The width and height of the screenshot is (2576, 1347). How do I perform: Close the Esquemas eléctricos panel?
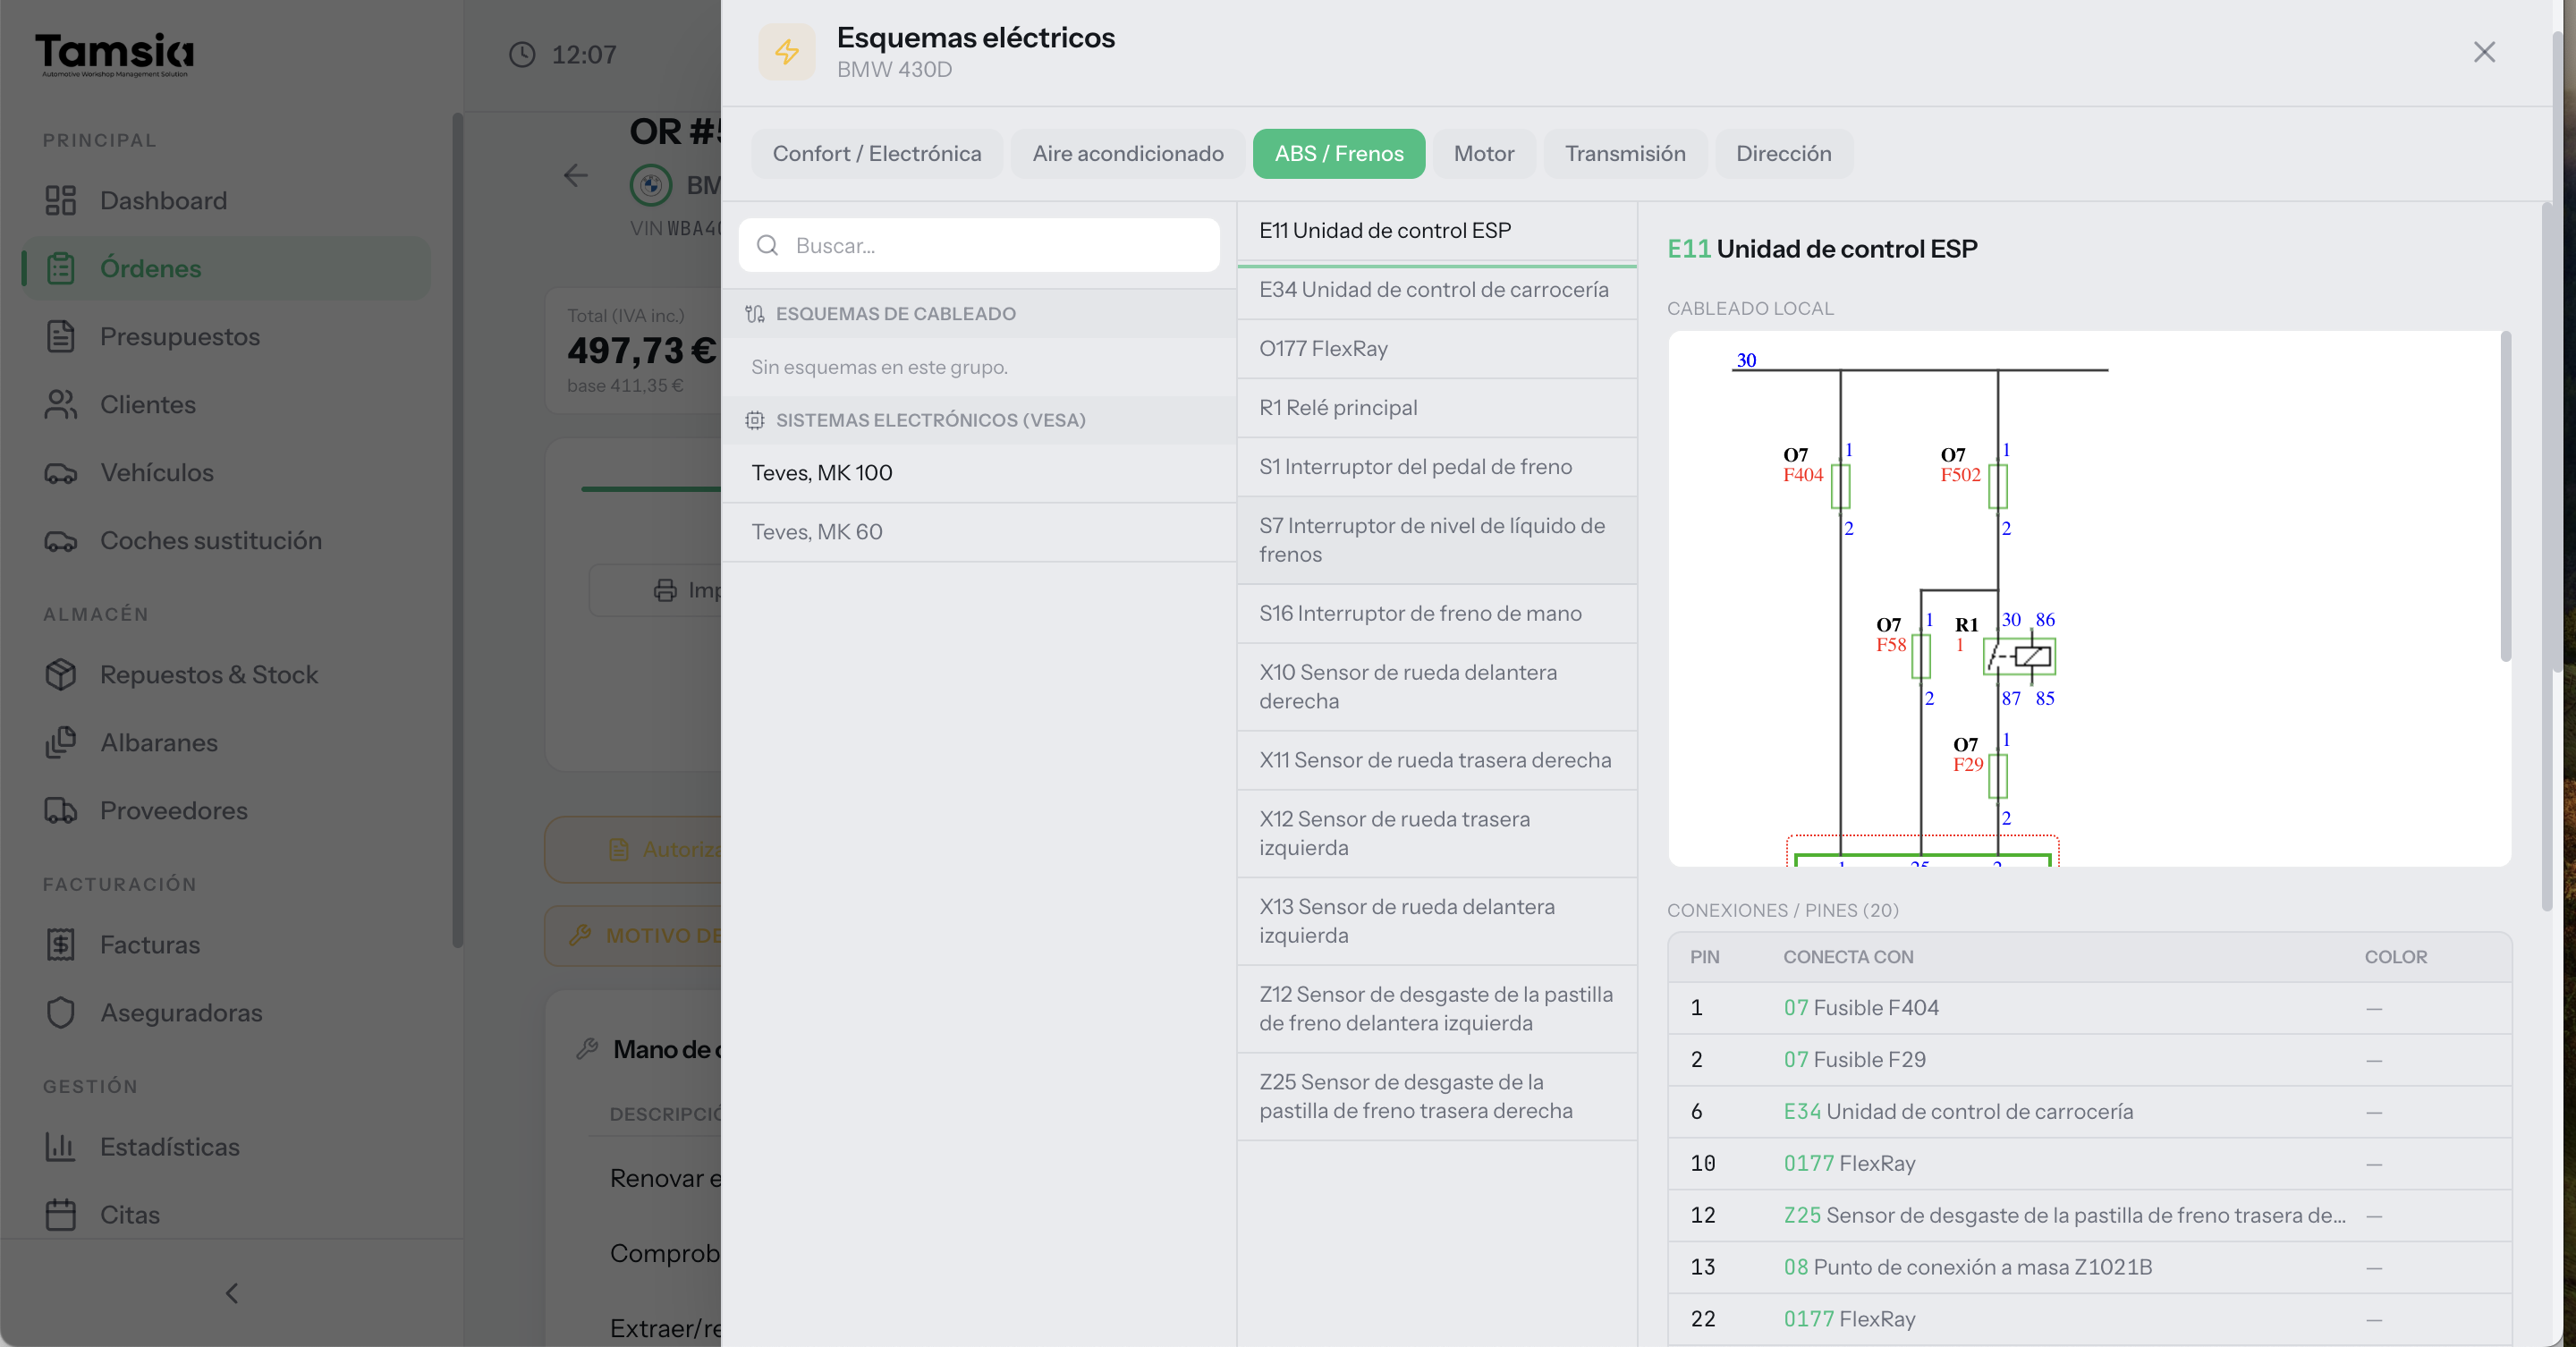pos(2484,52)
